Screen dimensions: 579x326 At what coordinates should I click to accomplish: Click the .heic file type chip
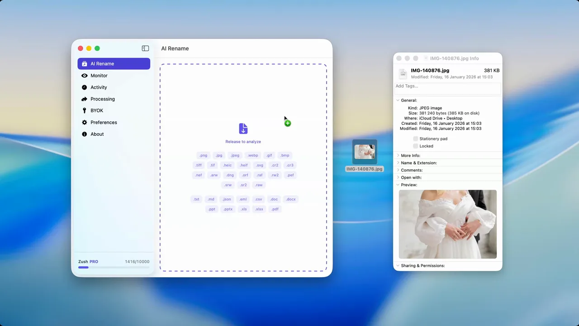[x=228, y=165]
